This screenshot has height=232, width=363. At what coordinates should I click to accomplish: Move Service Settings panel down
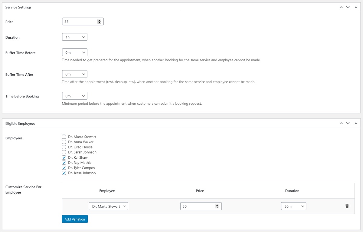point(348,7)
